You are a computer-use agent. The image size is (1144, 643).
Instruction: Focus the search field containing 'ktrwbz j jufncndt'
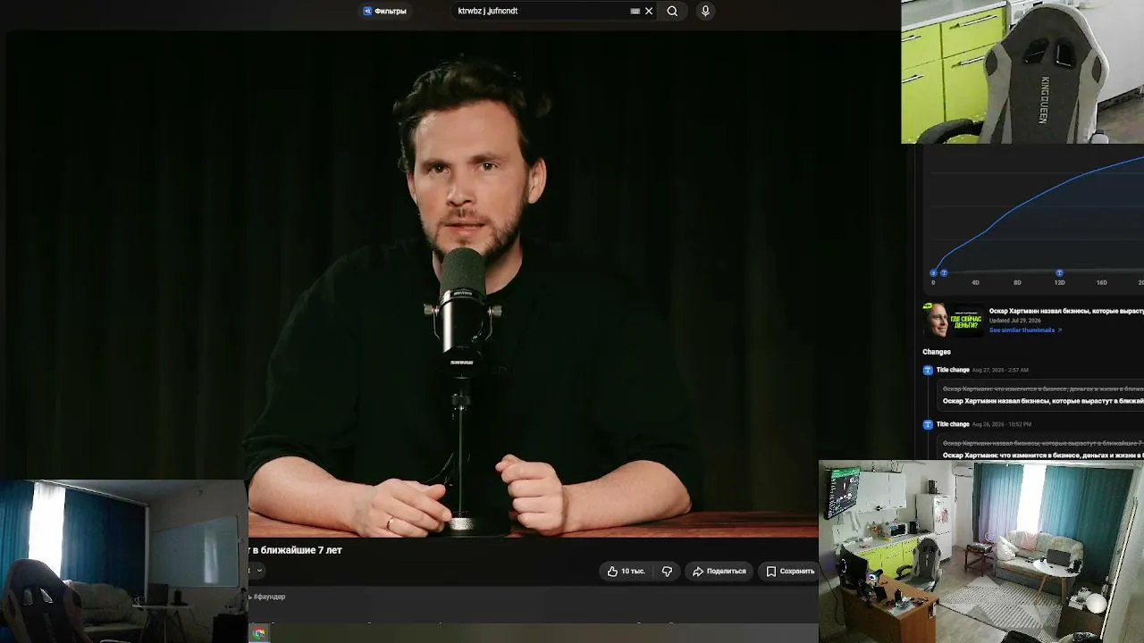tap(541, 11)
